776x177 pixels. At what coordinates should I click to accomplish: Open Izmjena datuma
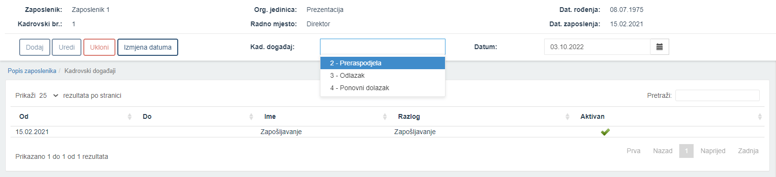pyautogui.click(x=148, y=47)
